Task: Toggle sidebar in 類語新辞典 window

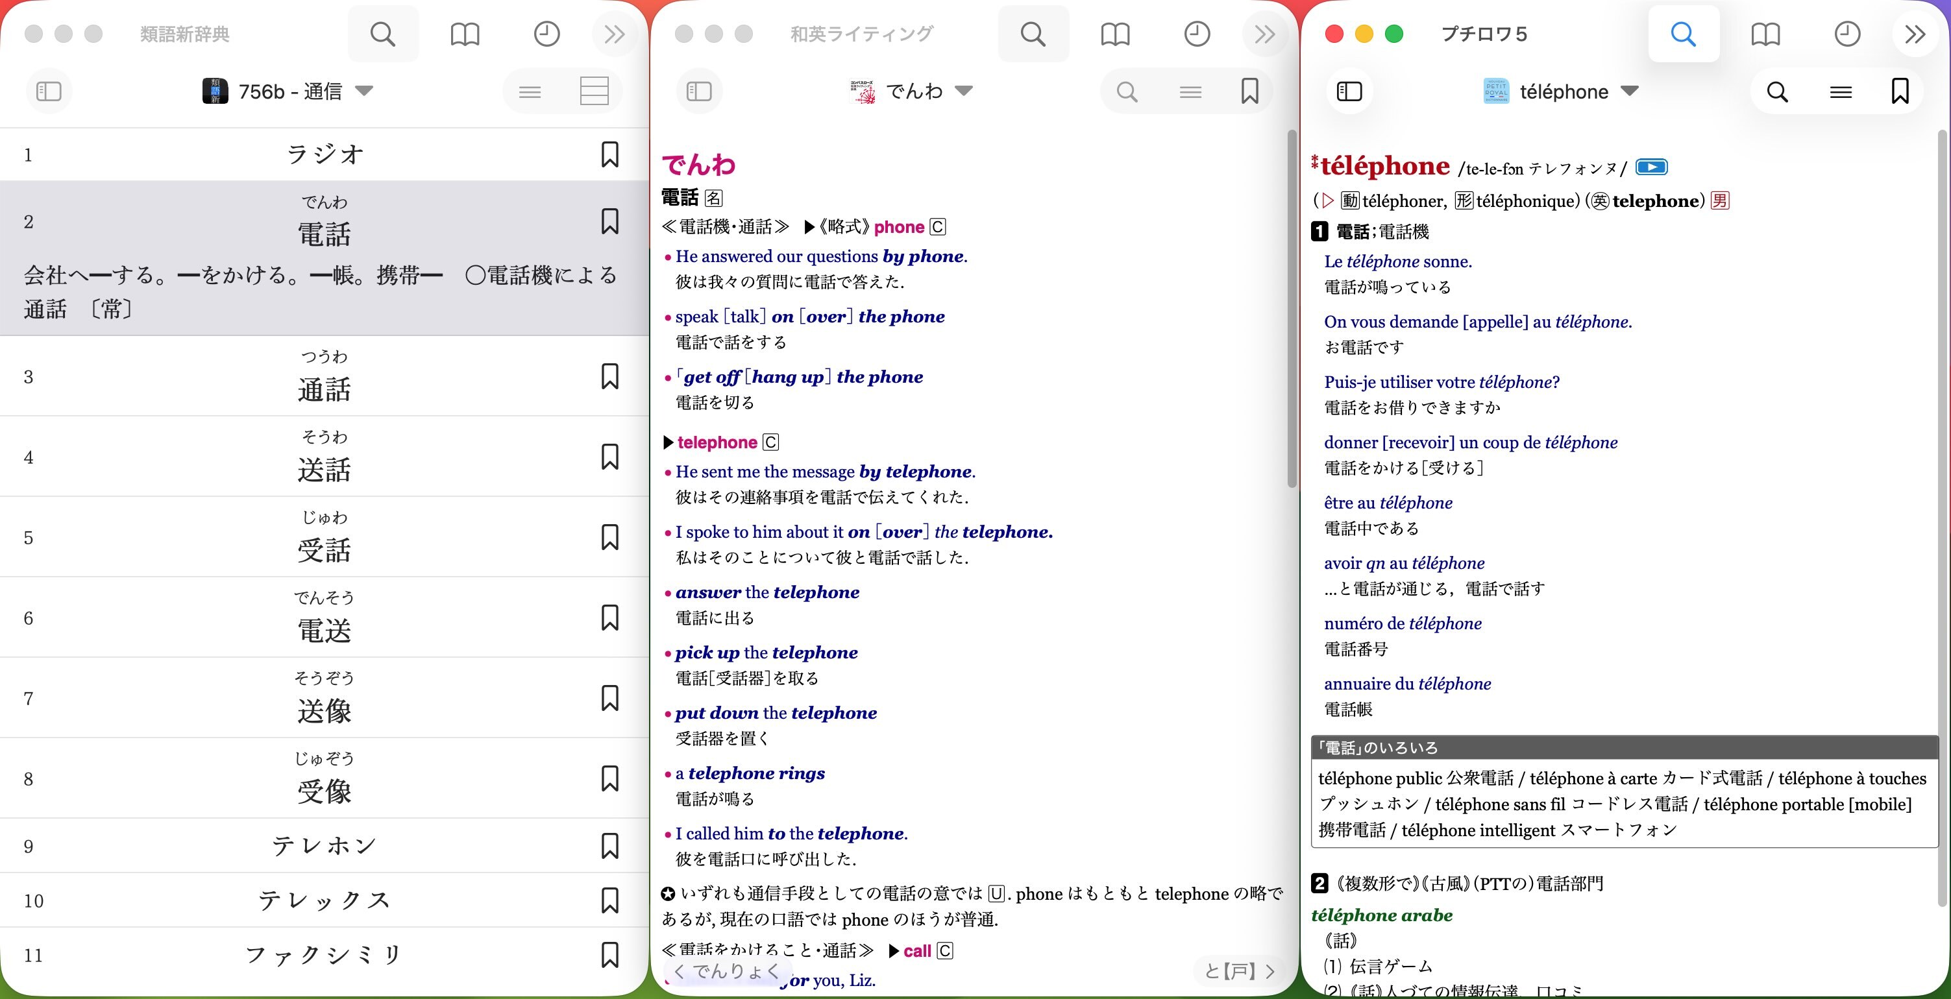Action: click(x=49, y=91)
